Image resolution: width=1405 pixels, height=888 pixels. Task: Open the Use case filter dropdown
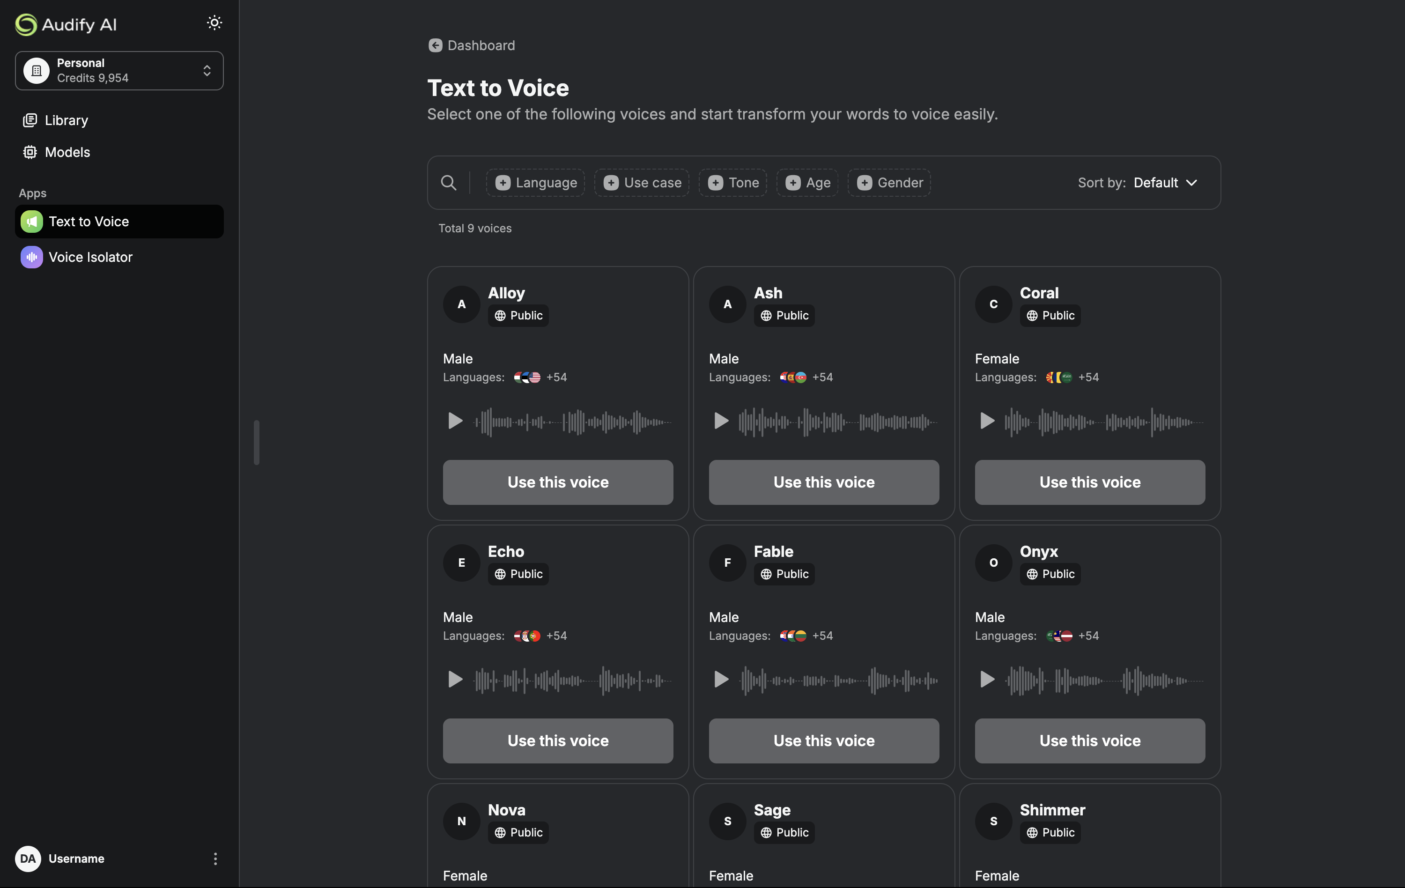pyautogui.click(x=641, y=183)
